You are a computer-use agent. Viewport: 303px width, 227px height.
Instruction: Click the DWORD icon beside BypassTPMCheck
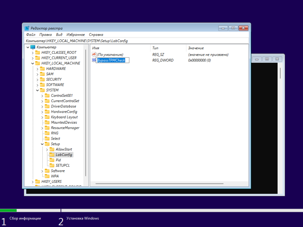pos(94,60)
